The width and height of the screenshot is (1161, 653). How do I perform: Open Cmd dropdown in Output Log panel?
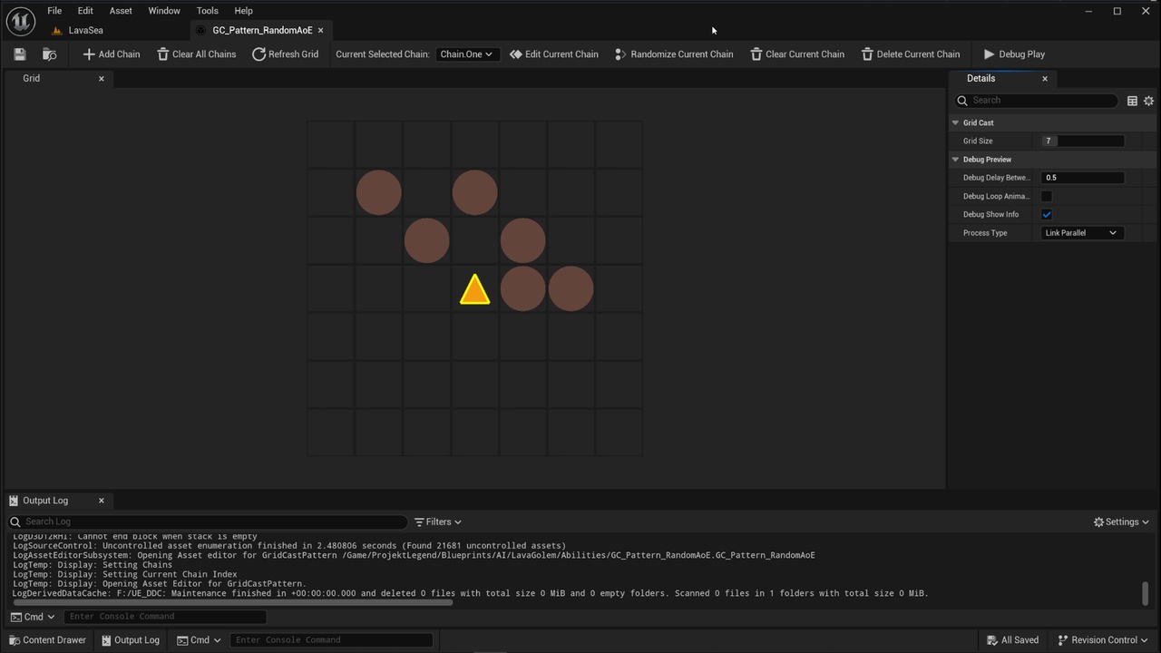pos(33,617)
